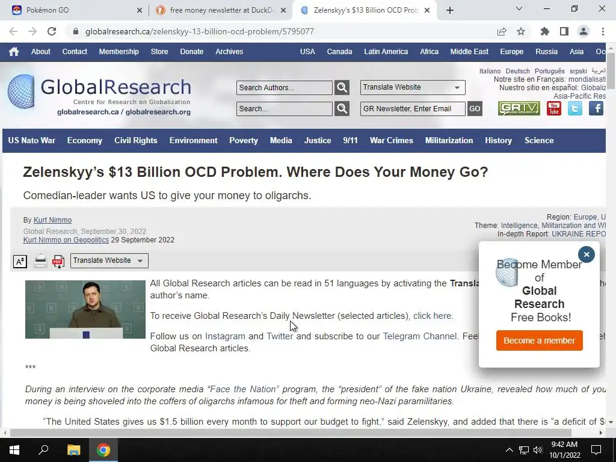Close the Pokémon GO tab

point(140,11)
